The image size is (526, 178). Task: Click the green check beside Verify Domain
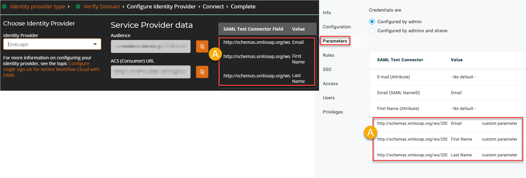click(x=78, y=6)
